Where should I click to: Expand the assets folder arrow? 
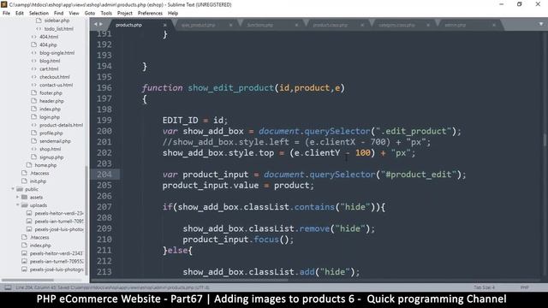click(17, 198)
